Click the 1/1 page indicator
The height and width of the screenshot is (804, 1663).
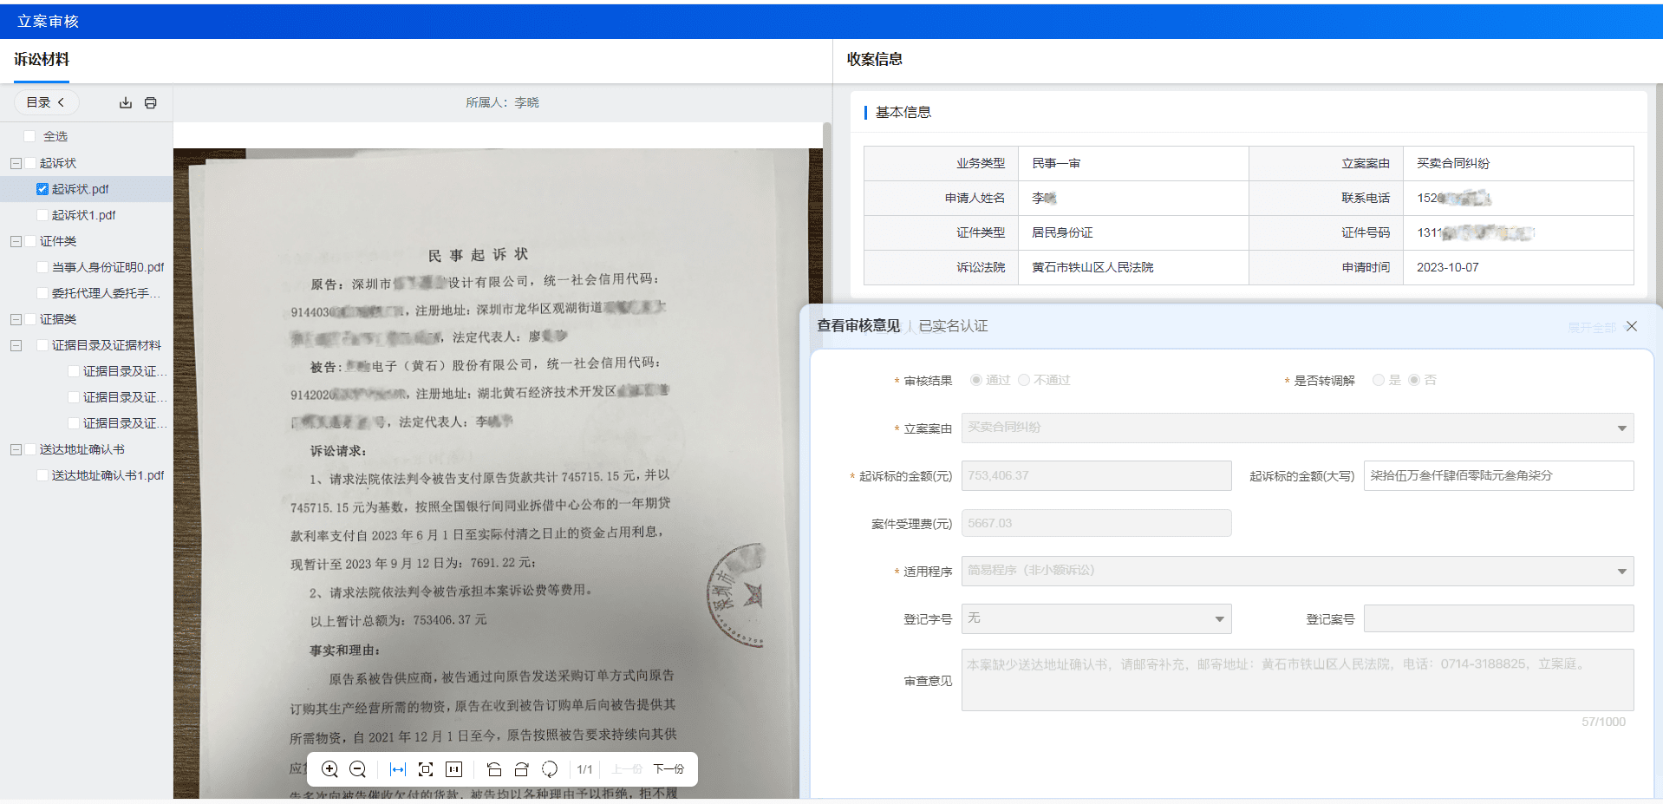pos(585,769)
